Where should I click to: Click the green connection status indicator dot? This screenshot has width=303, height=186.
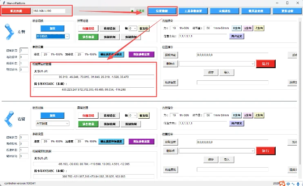pyautogui.click(x=132, y=11)
